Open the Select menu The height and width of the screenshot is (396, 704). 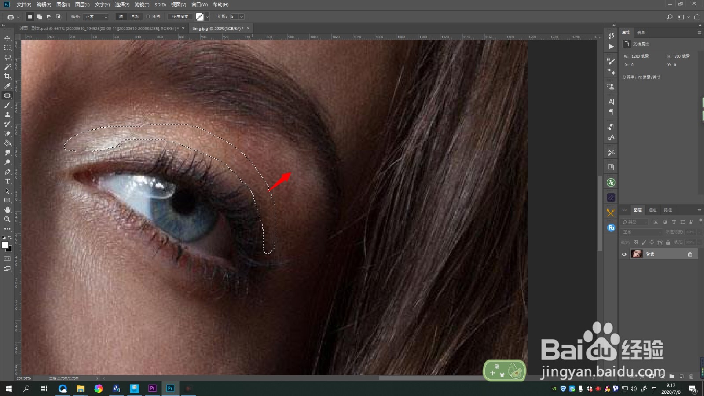click(122, 4)
